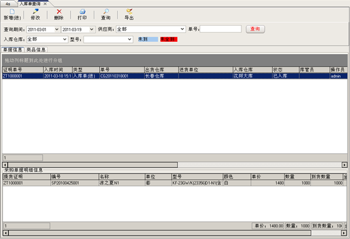
Task: Close the 入库单查询 tab with its X
Action: coord(45,3)
